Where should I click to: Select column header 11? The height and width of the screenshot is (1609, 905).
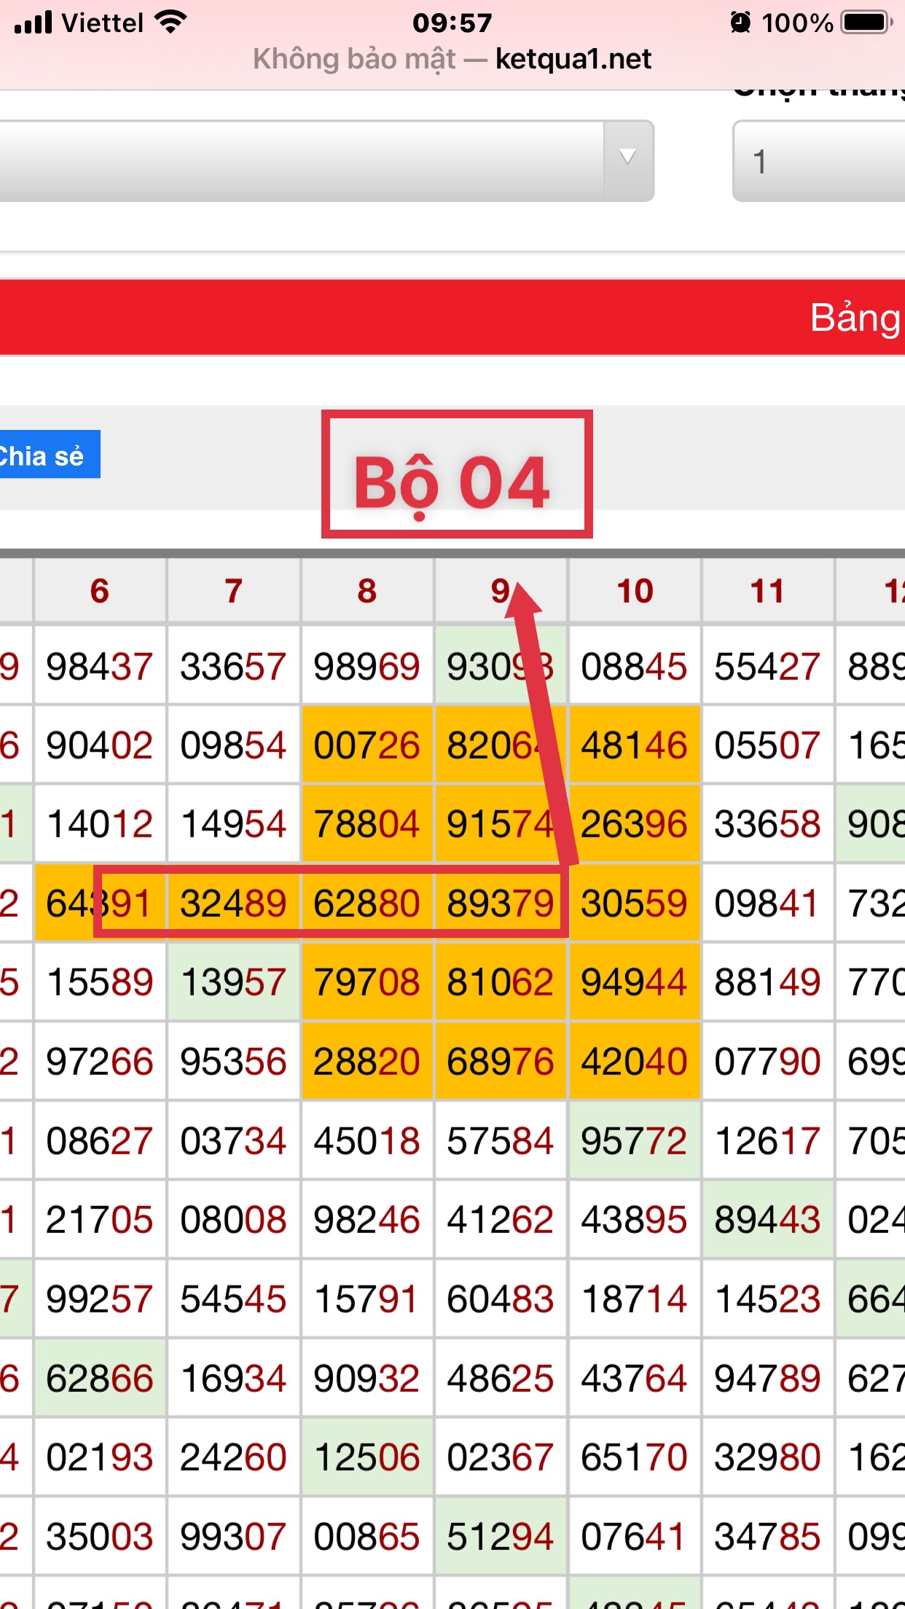[767, 591]
